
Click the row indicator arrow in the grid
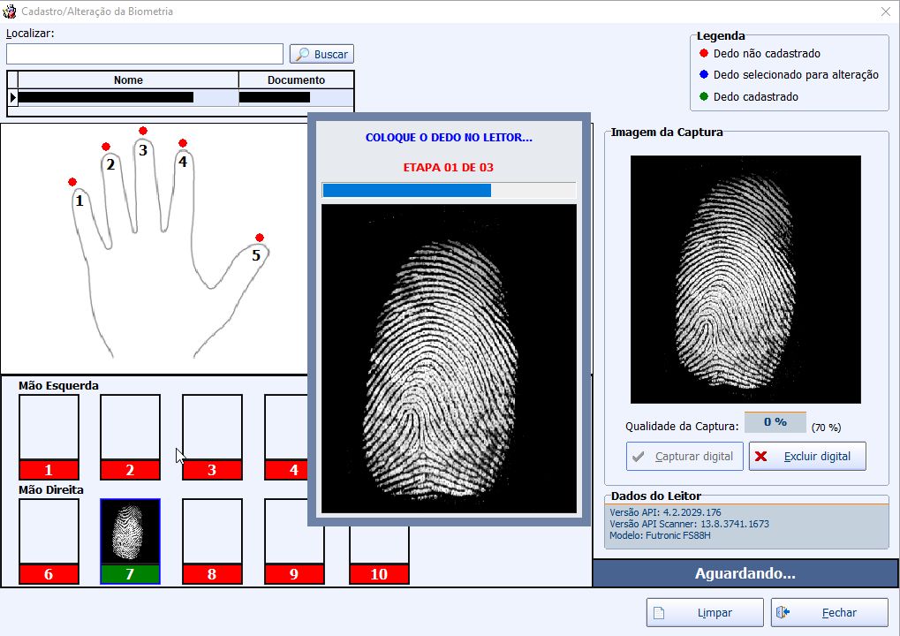(x=12, y=97)
